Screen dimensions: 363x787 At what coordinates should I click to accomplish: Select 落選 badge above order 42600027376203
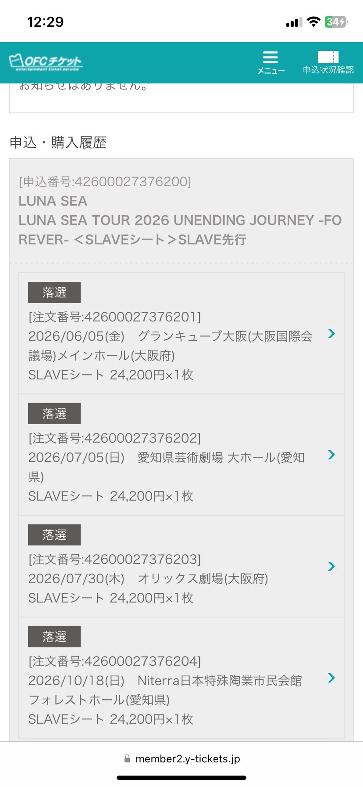click(x=54, y=535)
